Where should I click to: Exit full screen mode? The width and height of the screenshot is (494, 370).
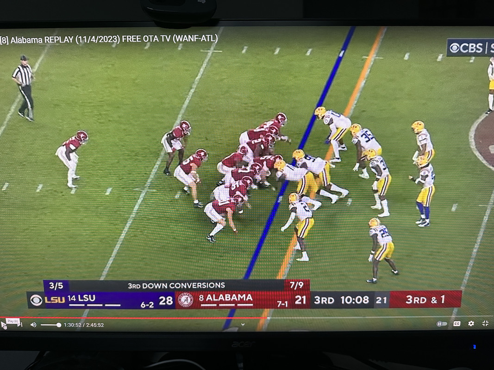[x=486, y=323]
